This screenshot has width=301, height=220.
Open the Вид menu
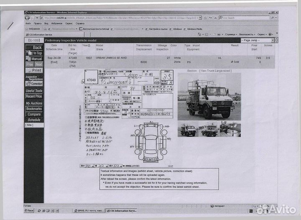46,23
